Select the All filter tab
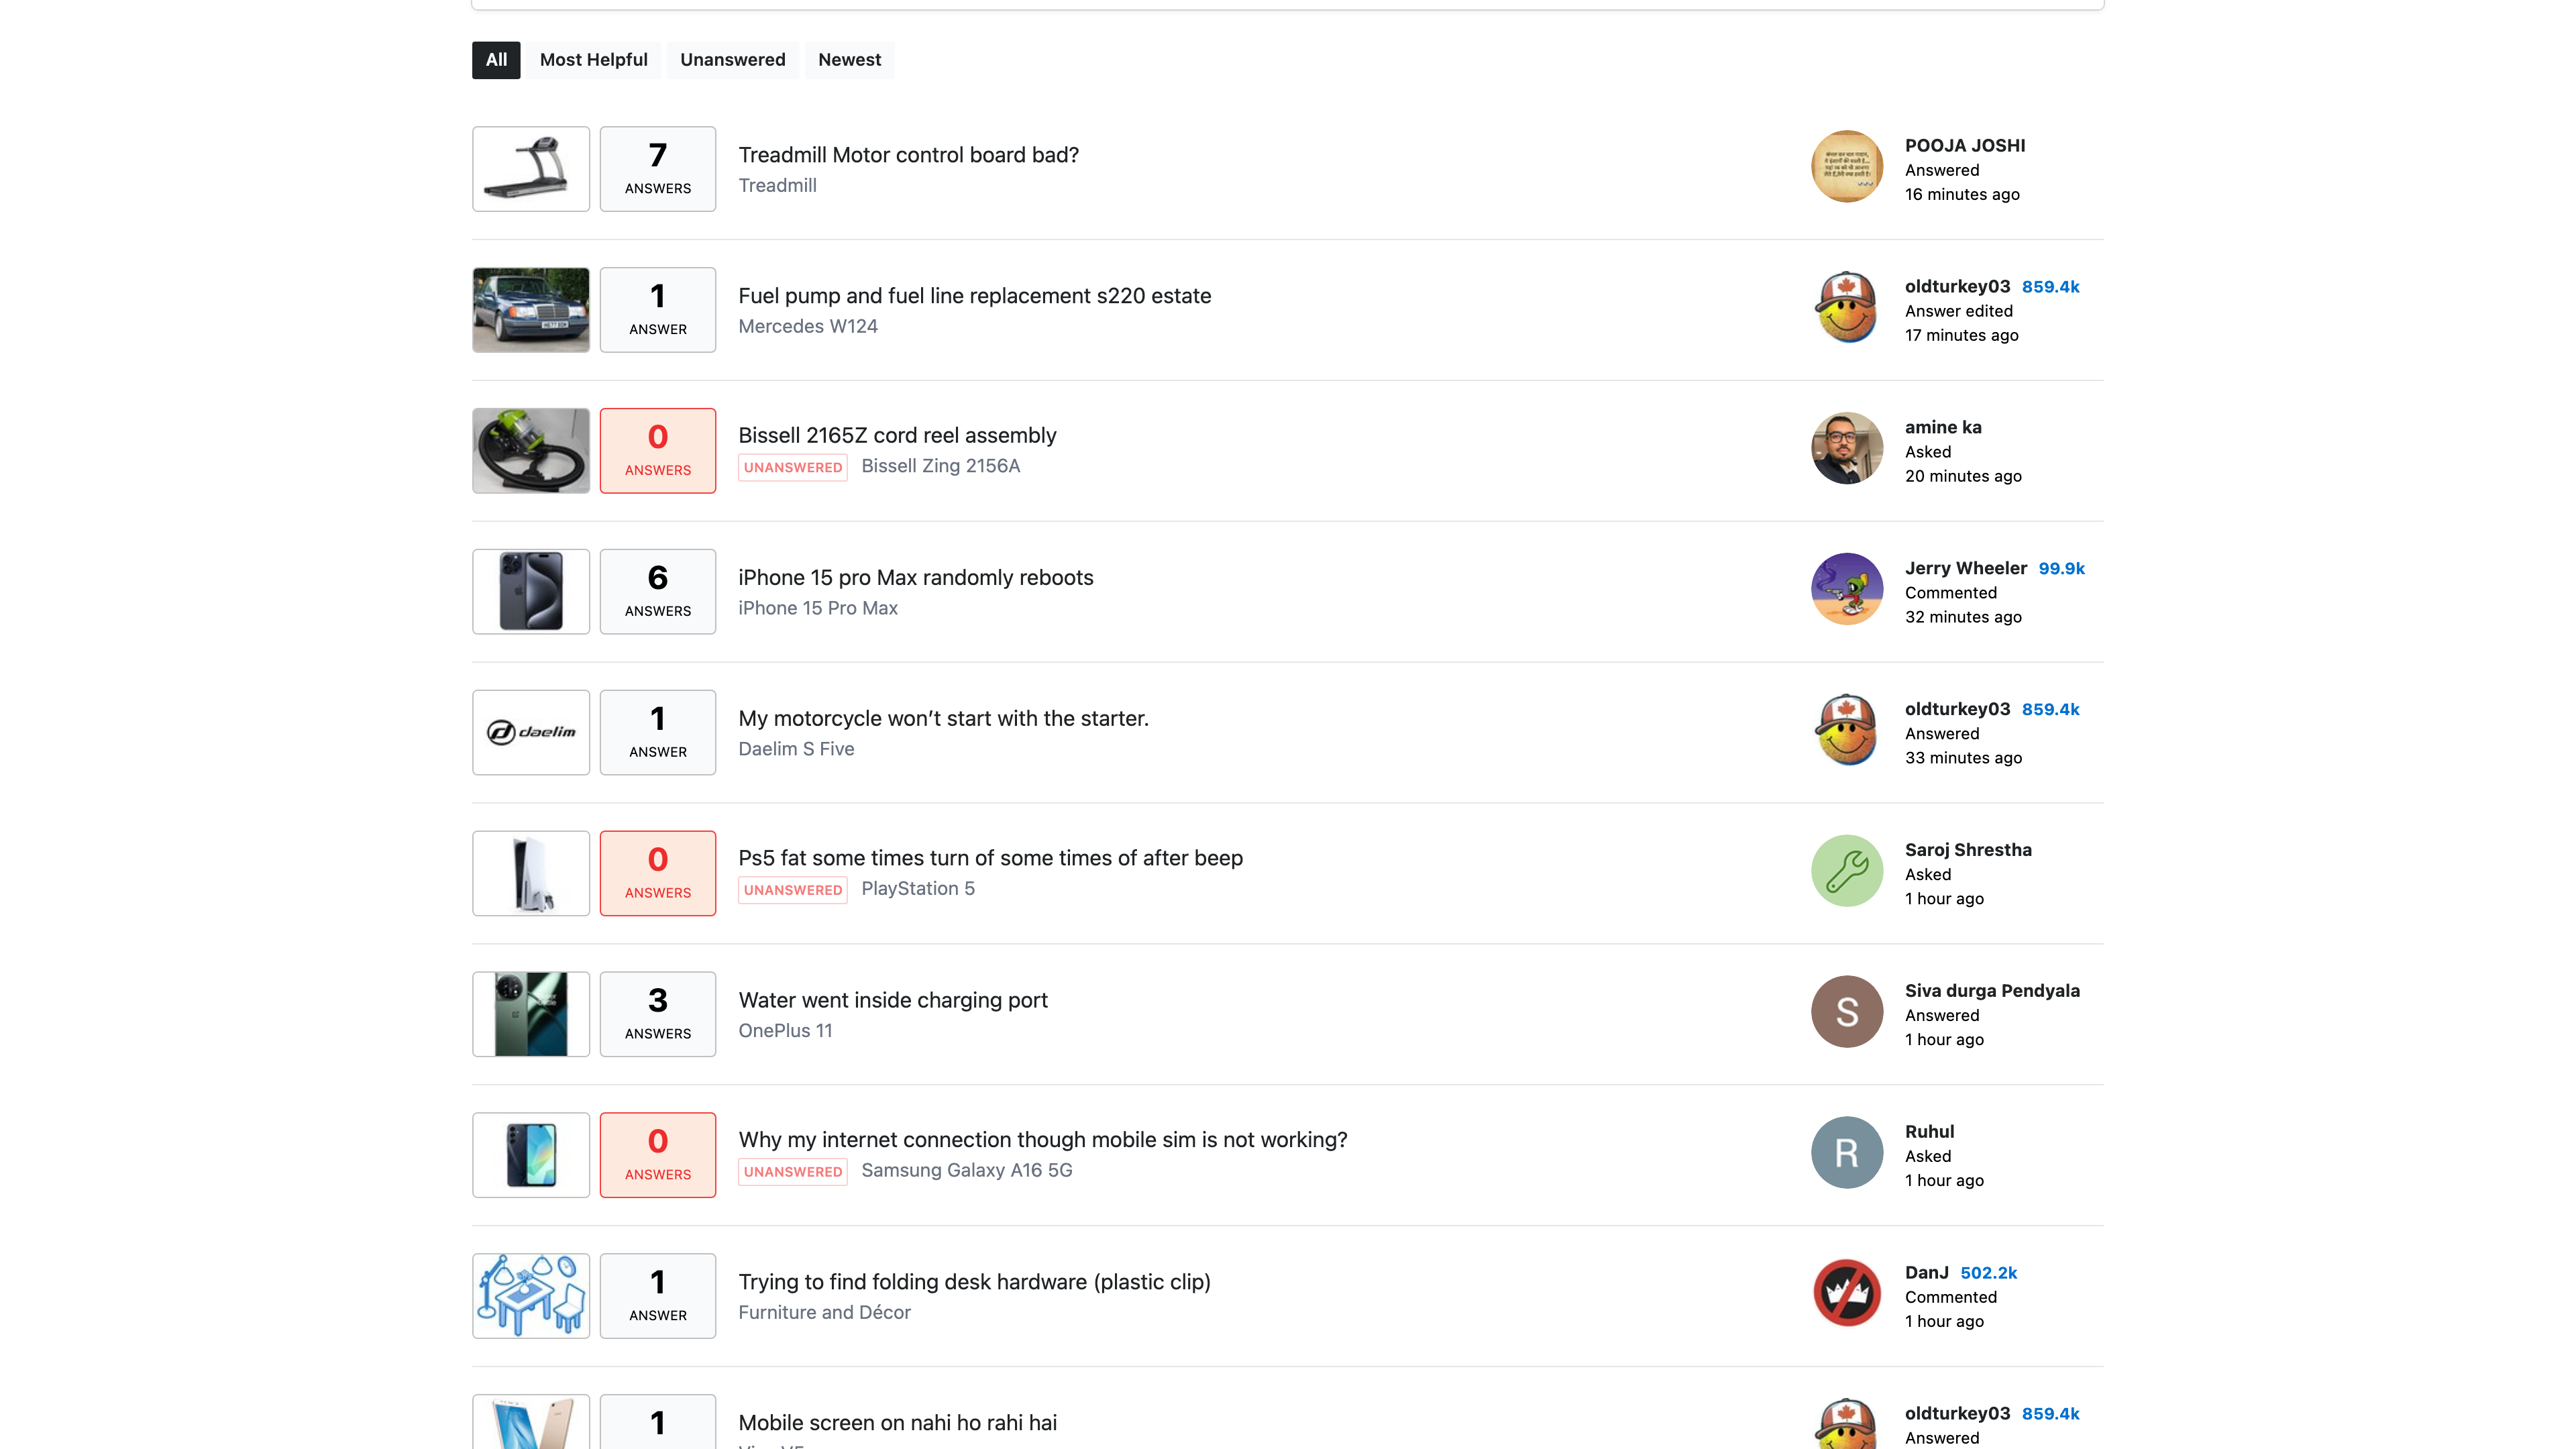 (496, 60)
